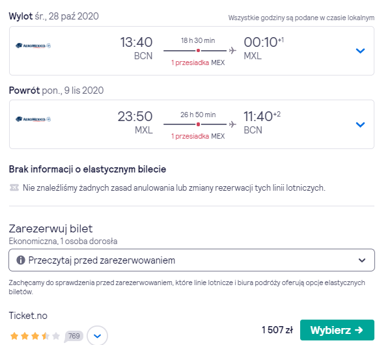Click the 1 przesiadka MEX label on outbound flight
Screen dimensions: 377x345
[198, 62]
